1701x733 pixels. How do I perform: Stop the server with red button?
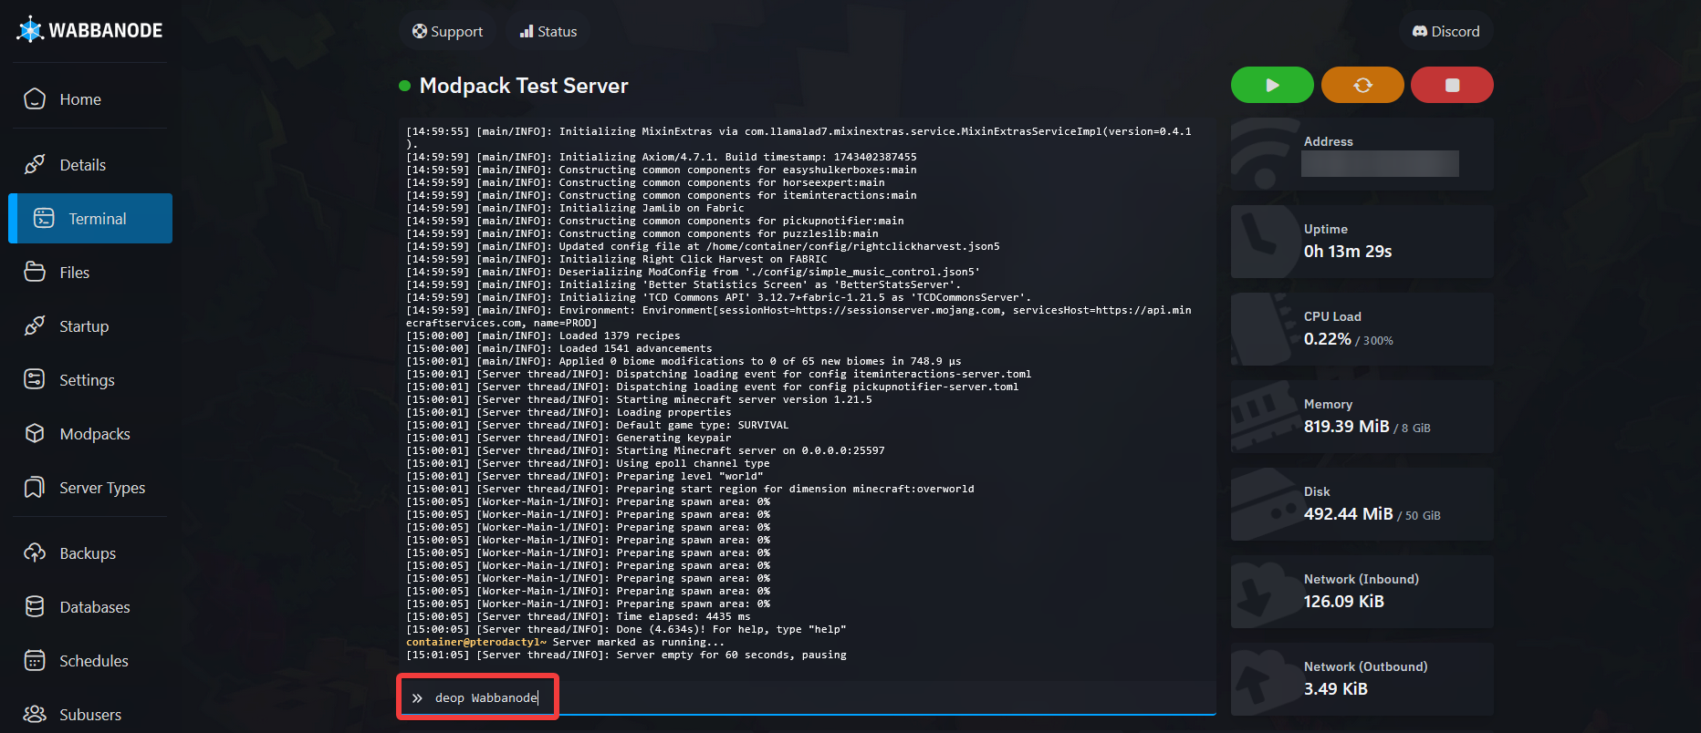[x=1452, y=85]
